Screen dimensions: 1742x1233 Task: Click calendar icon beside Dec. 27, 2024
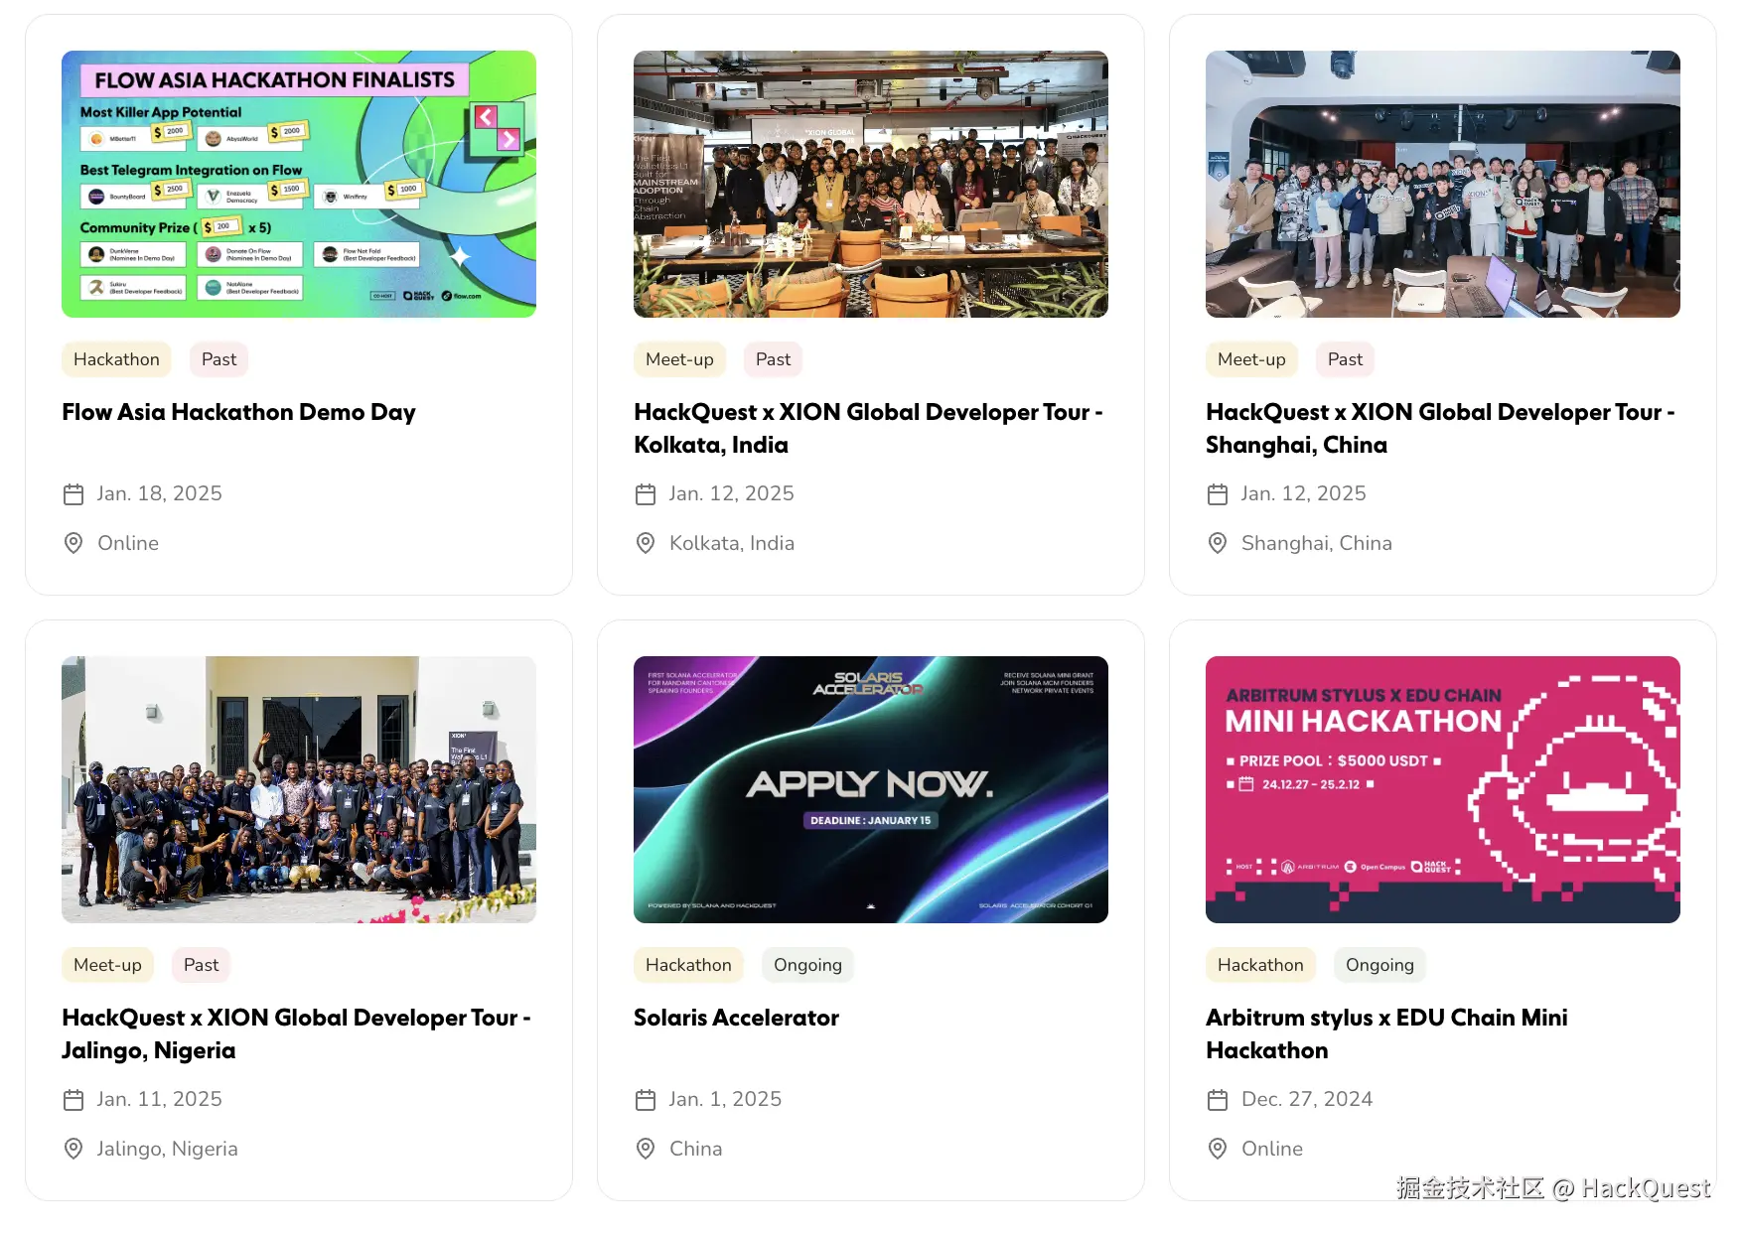tap(1218, 1100)
